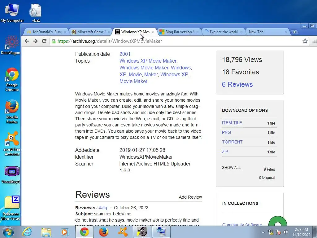Download the ZIP file option

pyautogui.click(x=225, y=152)
